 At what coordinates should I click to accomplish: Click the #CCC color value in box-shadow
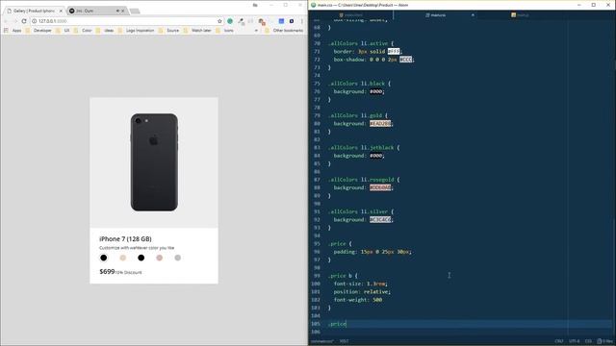[406, 60]
